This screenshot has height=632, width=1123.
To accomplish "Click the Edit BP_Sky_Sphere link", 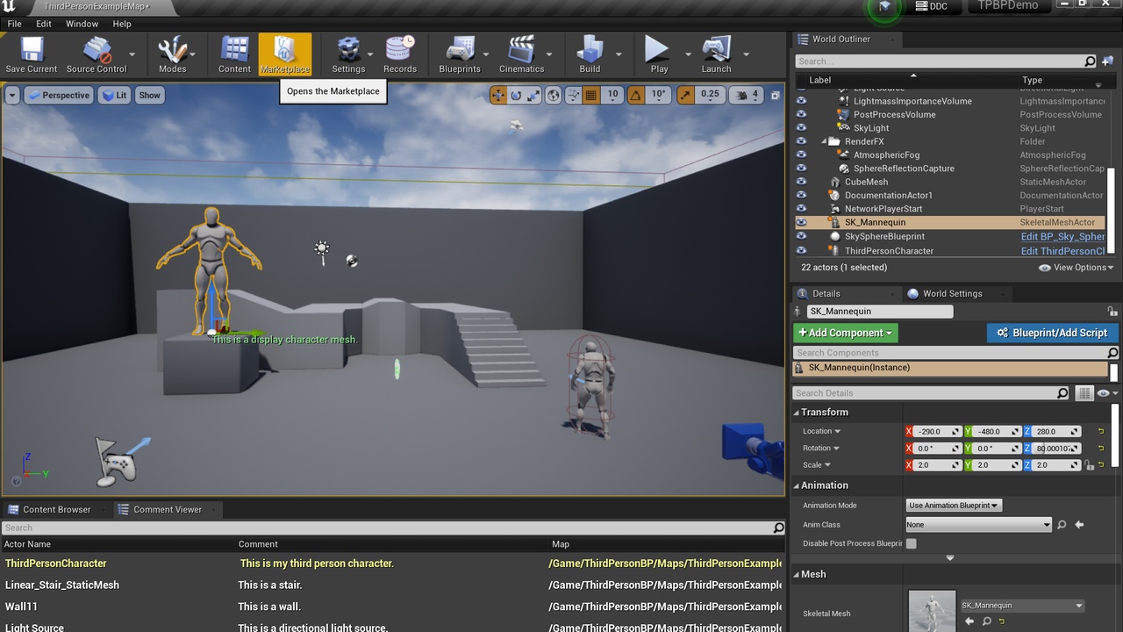I will pyautogui.click(x=1062, y=236).
